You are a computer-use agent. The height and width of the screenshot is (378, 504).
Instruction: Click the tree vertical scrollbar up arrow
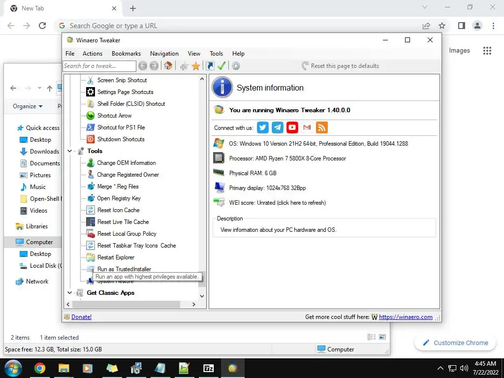click(x=202, y=79)
